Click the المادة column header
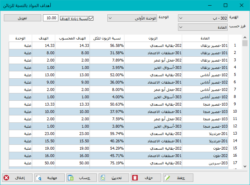The height and width of the screenshot is (185, 250). click(x=205, y=38)
